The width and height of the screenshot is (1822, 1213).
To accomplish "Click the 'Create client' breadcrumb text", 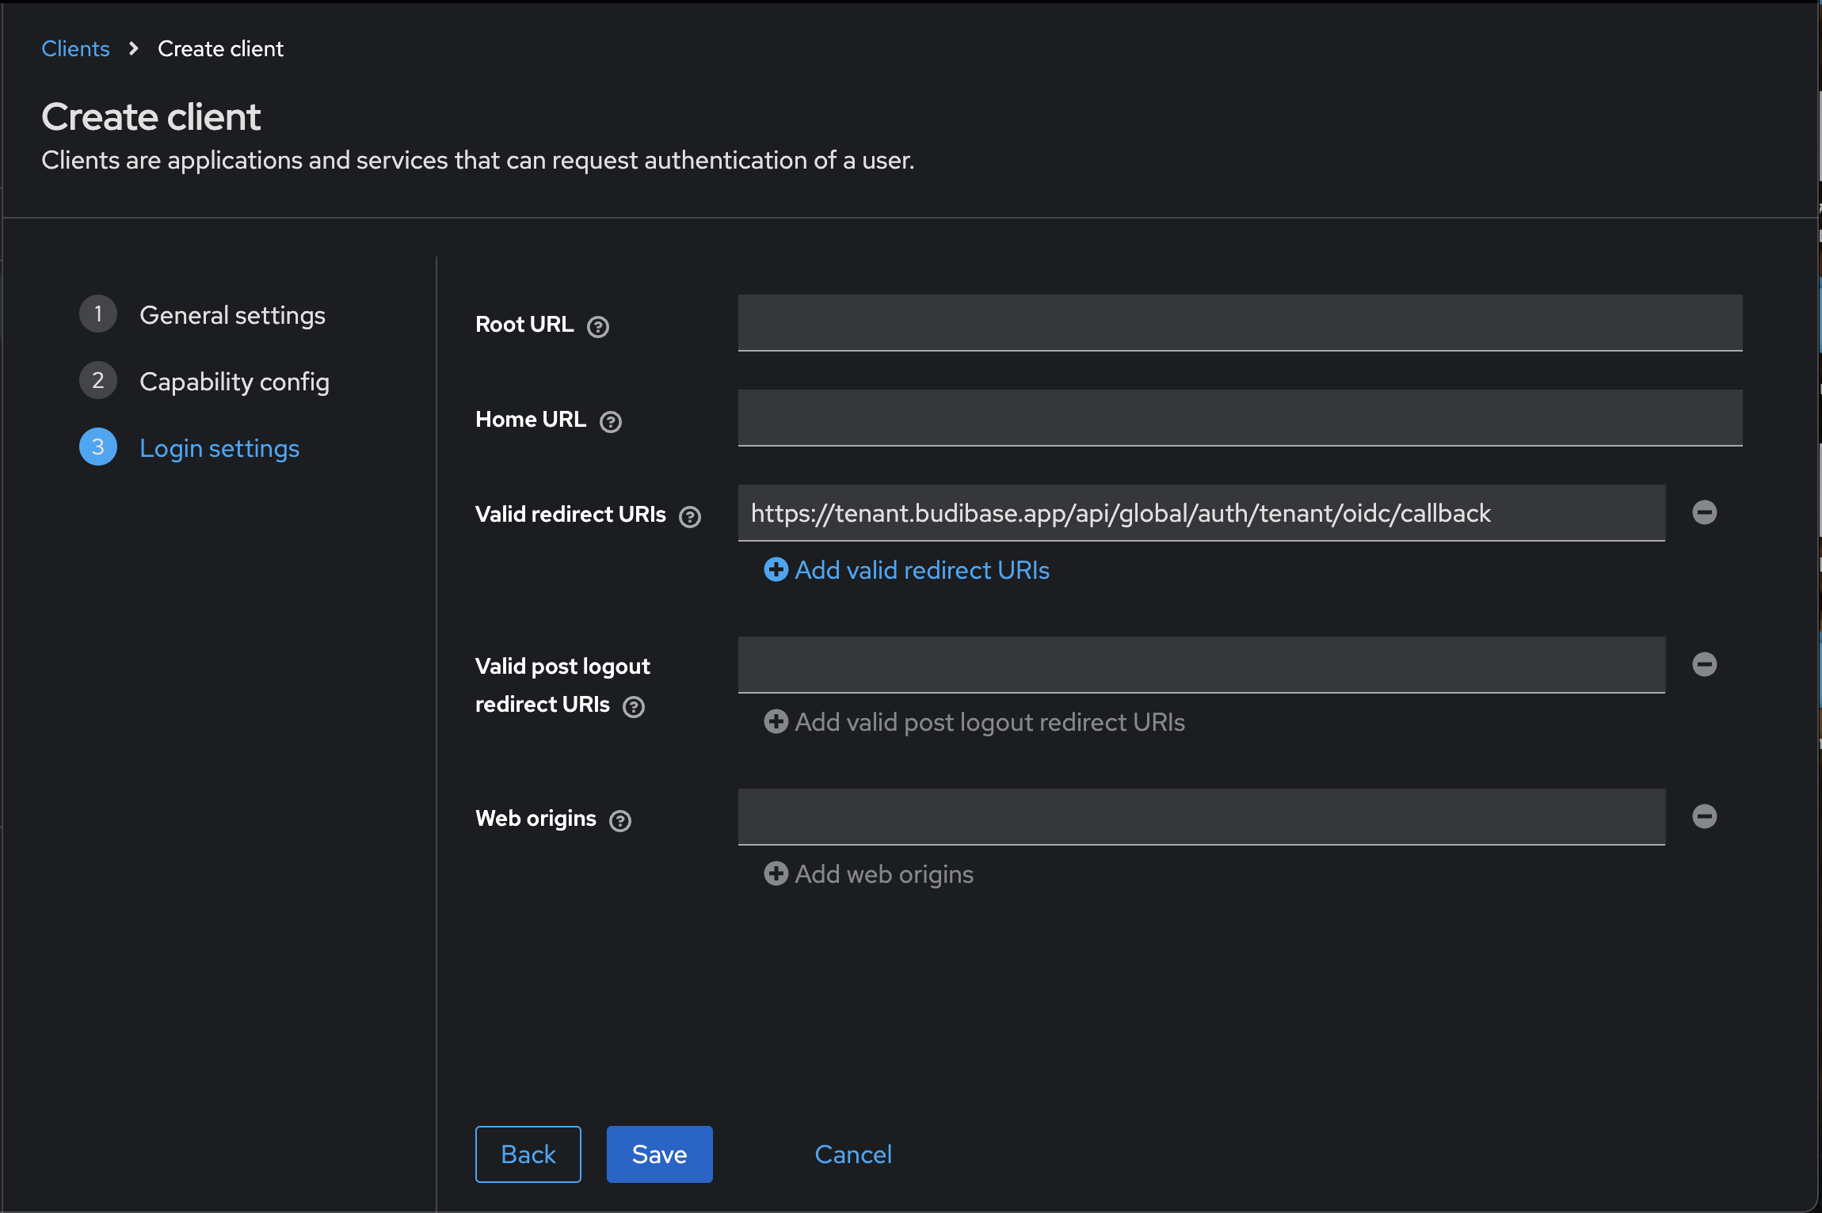I will tap(220, 48).
